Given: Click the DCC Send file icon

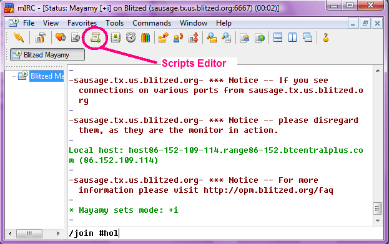Looking at the screenshot, I should coord(164,37).
